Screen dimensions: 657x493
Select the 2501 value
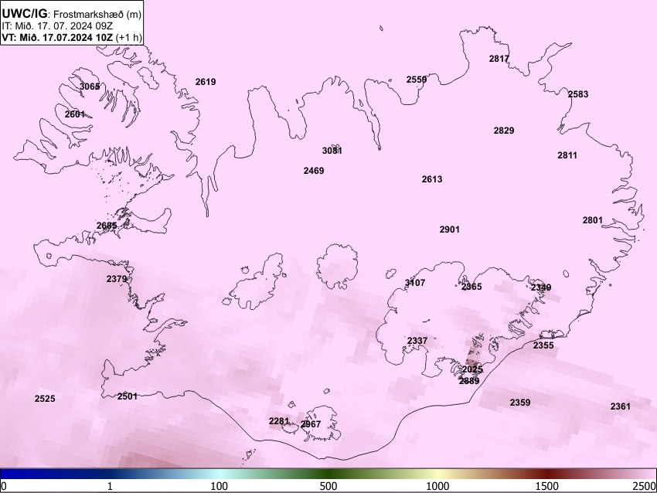click(127, 396)
